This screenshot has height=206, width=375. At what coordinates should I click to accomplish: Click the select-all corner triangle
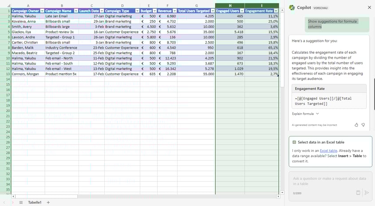8,5
